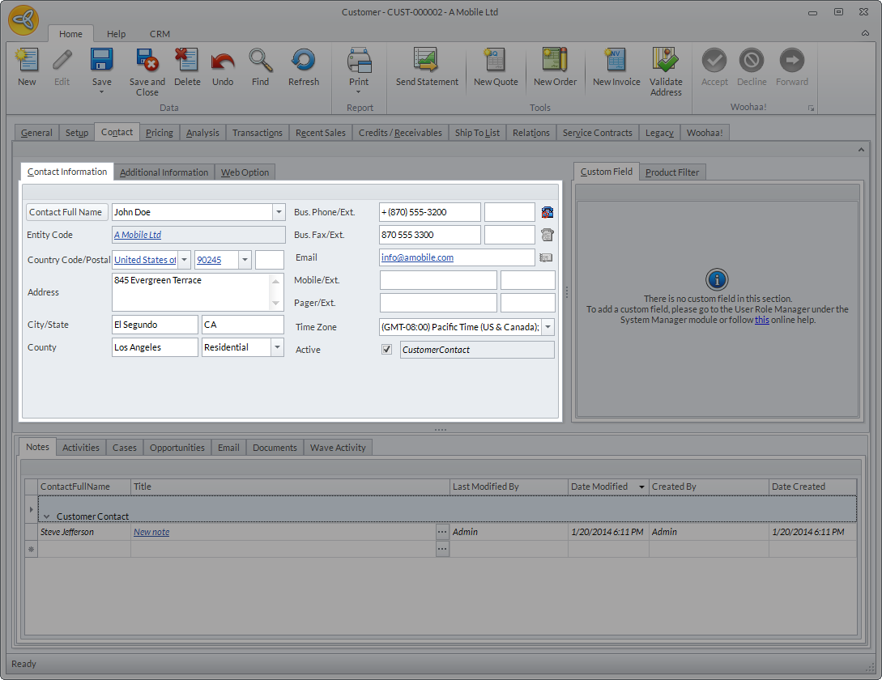Viewport: 882px width, 680px height.
Task: Expand the Time Zone dropdown
Action: point(548,327)
